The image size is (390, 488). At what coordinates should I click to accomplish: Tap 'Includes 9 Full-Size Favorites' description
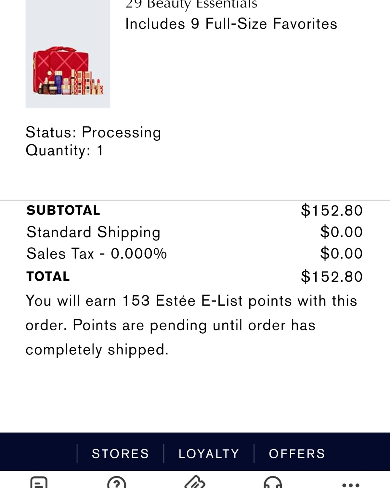(x=231, y=24)
